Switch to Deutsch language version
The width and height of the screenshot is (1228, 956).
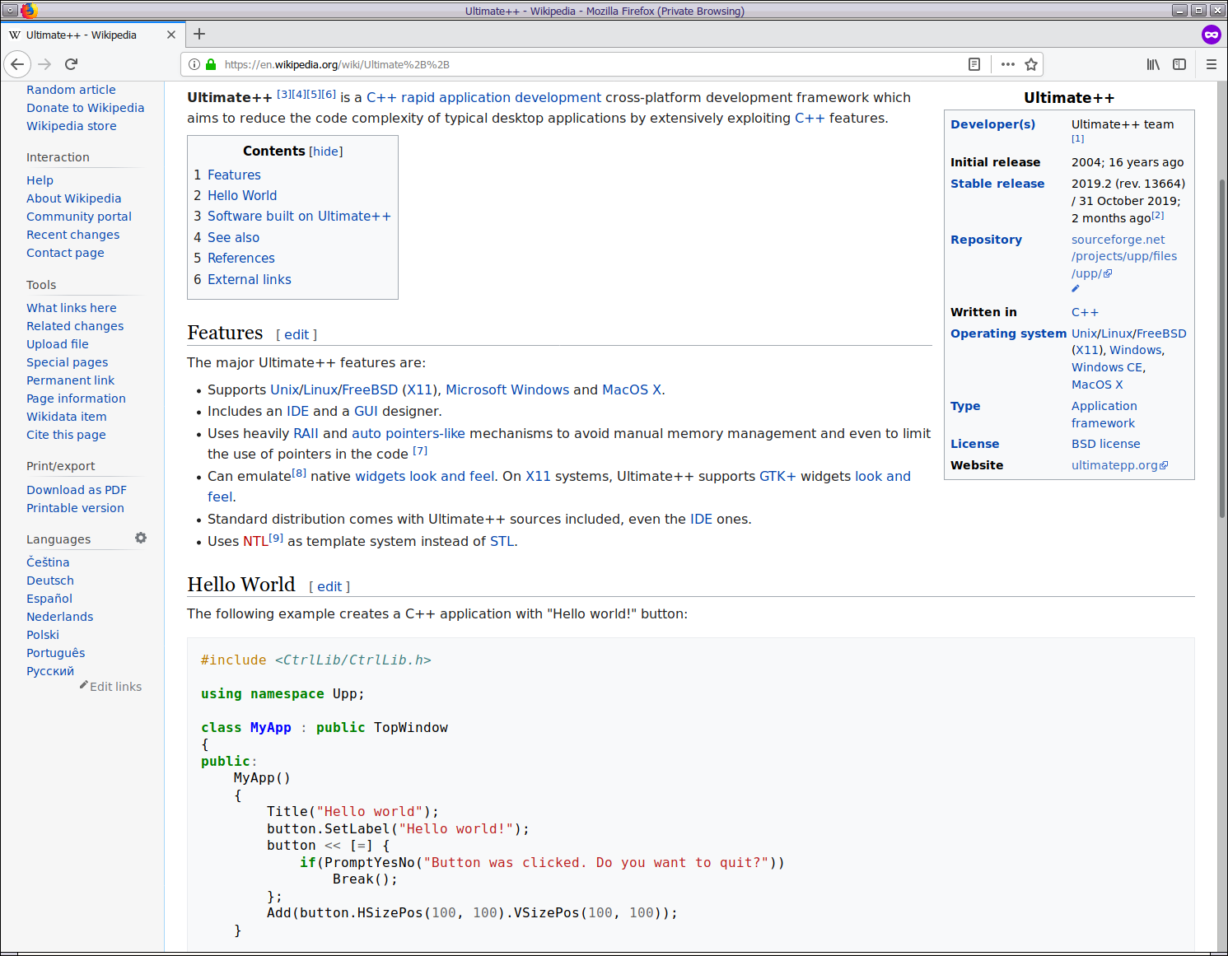click(x=50, y=581)
